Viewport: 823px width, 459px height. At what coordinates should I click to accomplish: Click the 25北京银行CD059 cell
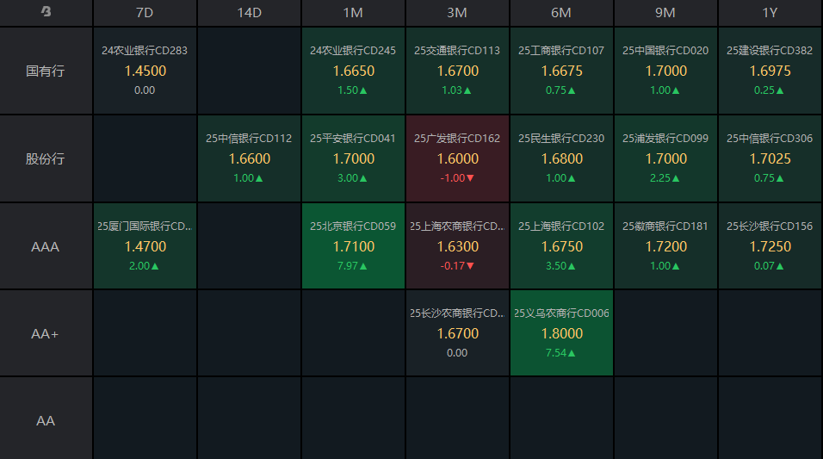[x=353, y=246]
